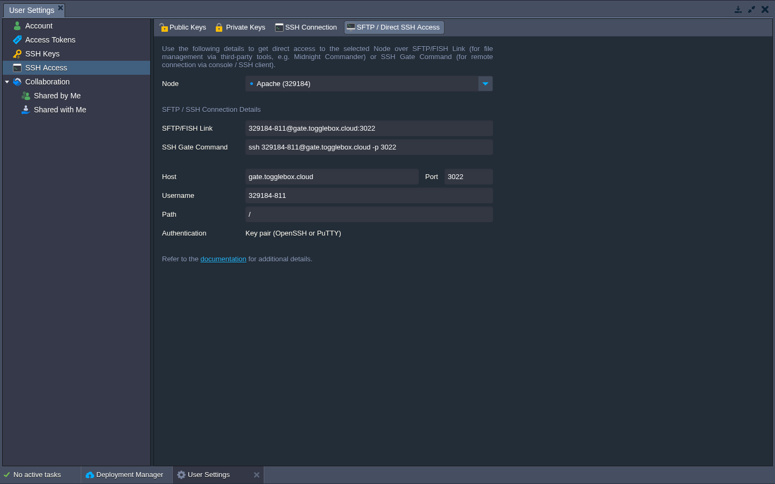
Task: Click the User Settings gear icon in taskbar
Action: 181,475
